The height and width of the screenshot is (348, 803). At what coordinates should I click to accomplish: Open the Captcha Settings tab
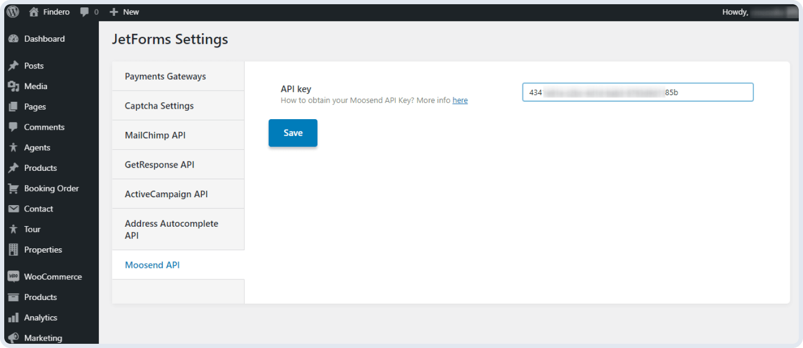pyautogui.click(x=159, y=105)
